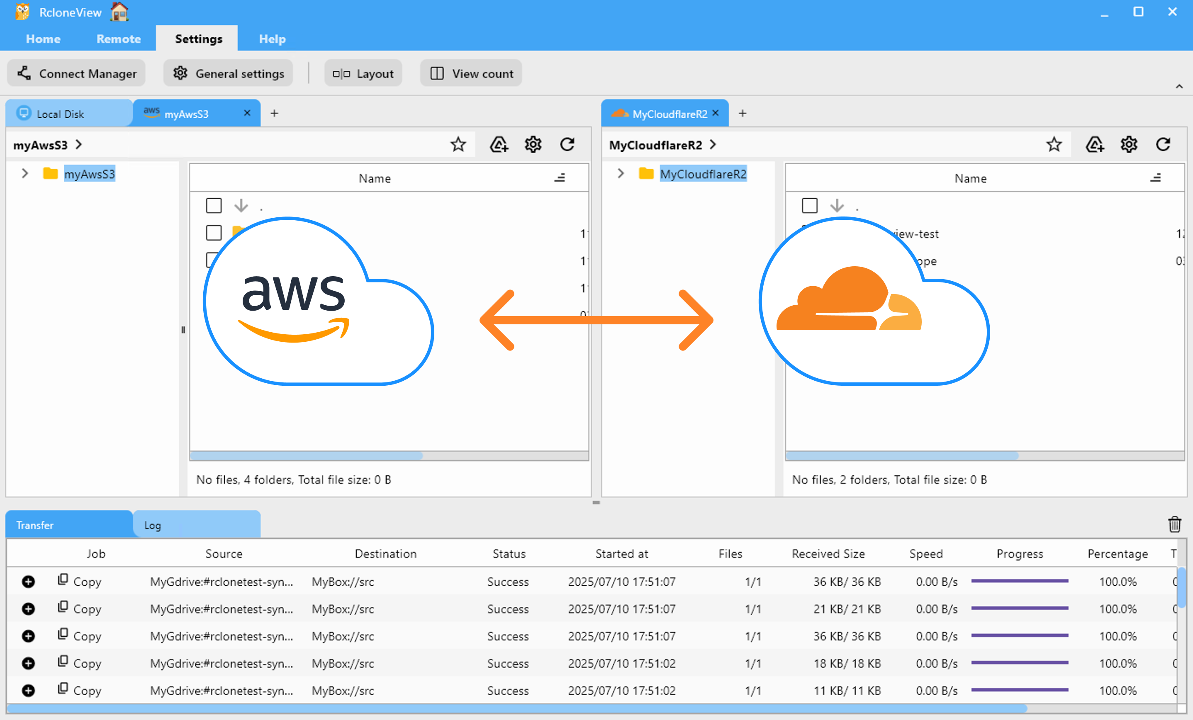The height and width of the screenshot is (720, 1193).
Task: Open a new tab next to myAwsS3
Action: (x=274, y=113)
